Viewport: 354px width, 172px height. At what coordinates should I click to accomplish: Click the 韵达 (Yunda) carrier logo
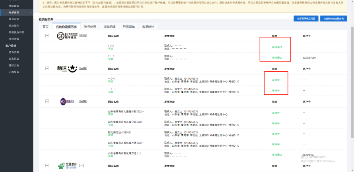coord(67,69)
